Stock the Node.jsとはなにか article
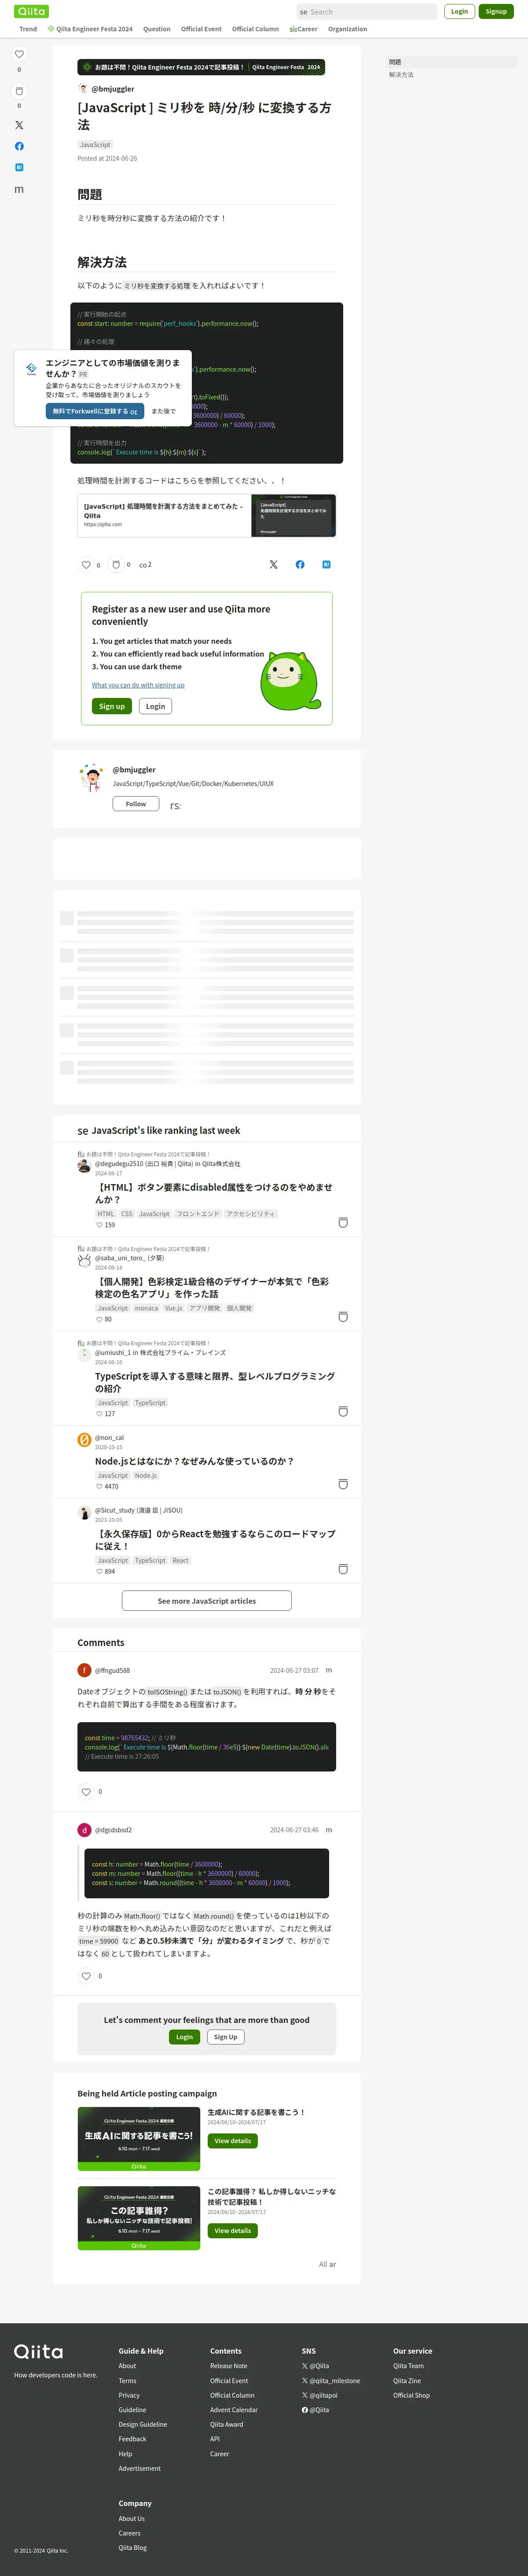This screenshot has width=528, height=2576. [x=343, y=1484]
